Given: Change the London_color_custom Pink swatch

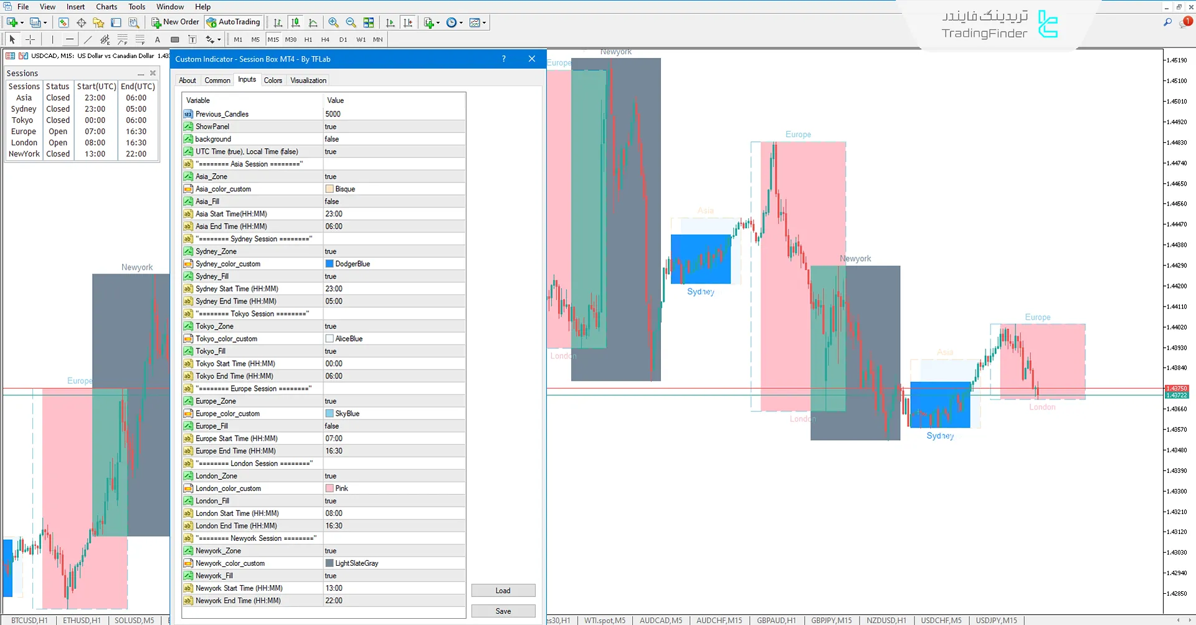Looking at the screenshot, I should (330, 488).
